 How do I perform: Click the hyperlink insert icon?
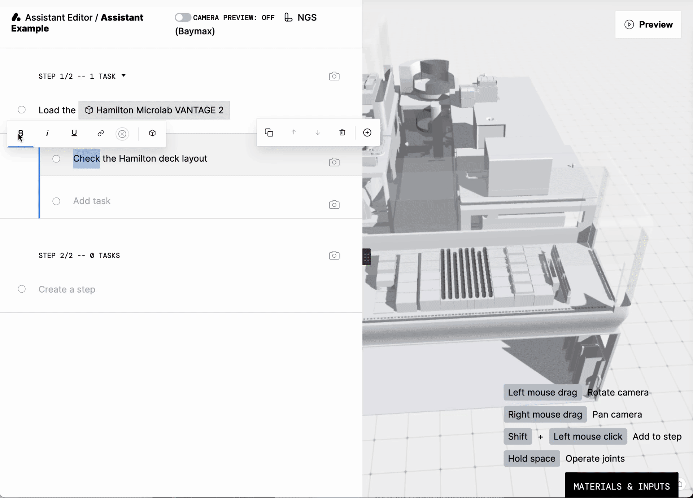tap(101, 133)
